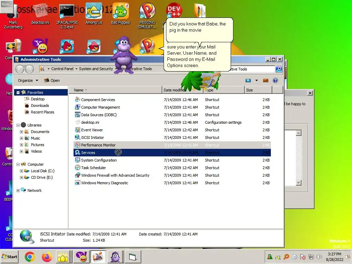Click the Data Sources (ODBC) icon
352x264 pixels.
tap(77, 115)
